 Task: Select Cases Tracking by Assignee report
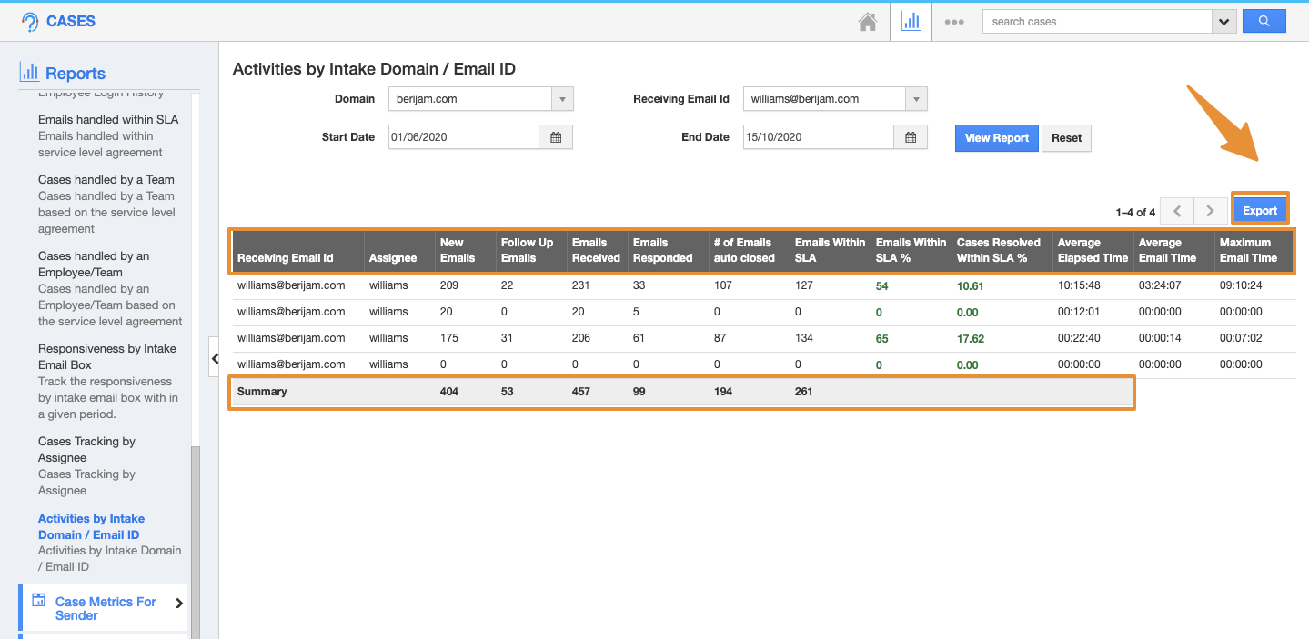tap(86, 449)
